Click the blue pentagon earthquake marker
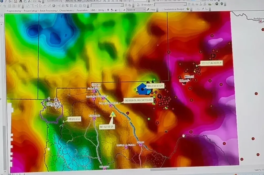The width and height of the screenshot is (264, 175). point(143,89)
